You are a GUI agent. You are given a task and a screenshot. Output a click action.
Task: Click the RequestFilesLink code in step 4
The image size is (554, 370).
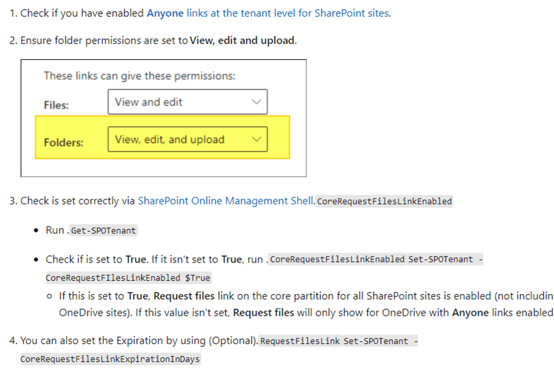tap(300, 340)
